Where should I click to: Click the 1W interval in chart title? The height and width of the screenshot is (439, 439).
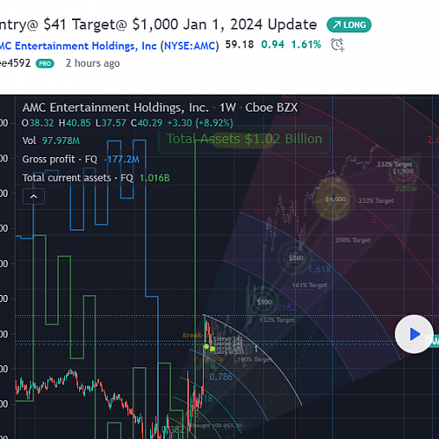(227, 108)
